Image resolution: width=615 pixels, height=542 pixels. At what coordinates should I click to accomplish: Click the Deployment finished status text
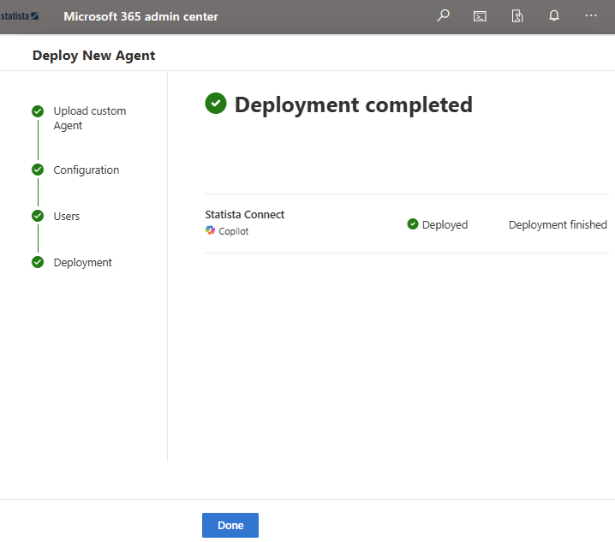point(558,225)
